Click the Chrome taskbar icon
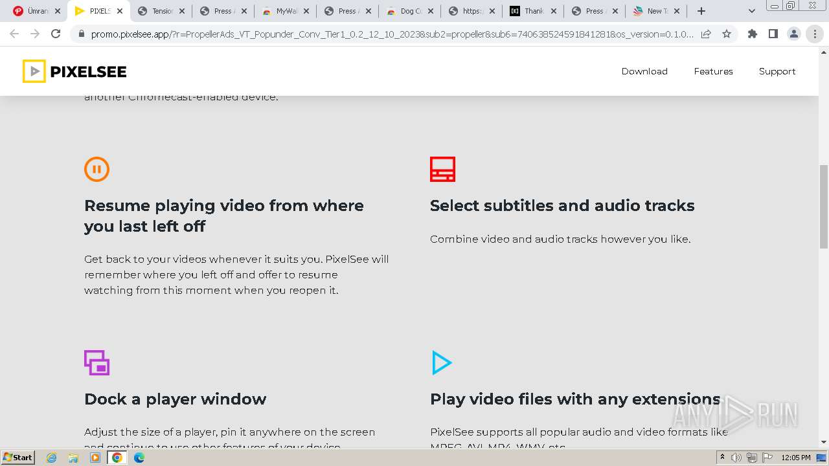This screenshot has height=466, width=829. [x=117, y=458]
